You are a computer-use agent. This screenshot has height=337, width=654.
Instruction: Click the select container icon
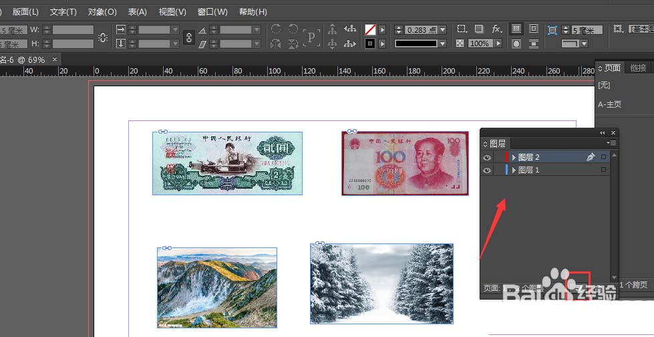[x=333, y=29]
